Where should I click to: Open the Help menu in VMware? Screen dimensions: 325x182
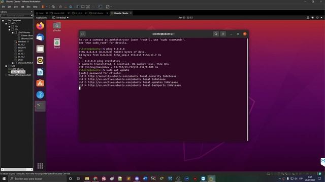tap(35, 7)
